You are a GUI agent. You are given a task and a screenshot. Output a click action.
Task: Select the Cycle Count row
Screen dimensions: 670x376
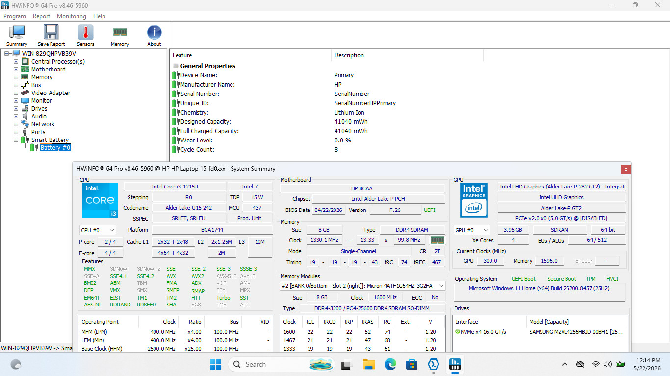point(419,150)
